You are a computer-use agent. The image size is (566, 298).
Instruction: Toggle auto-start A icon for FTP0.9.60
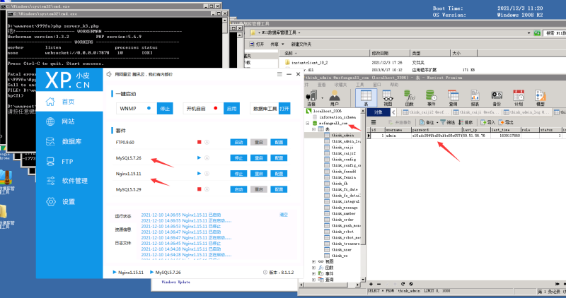[207, 142]
